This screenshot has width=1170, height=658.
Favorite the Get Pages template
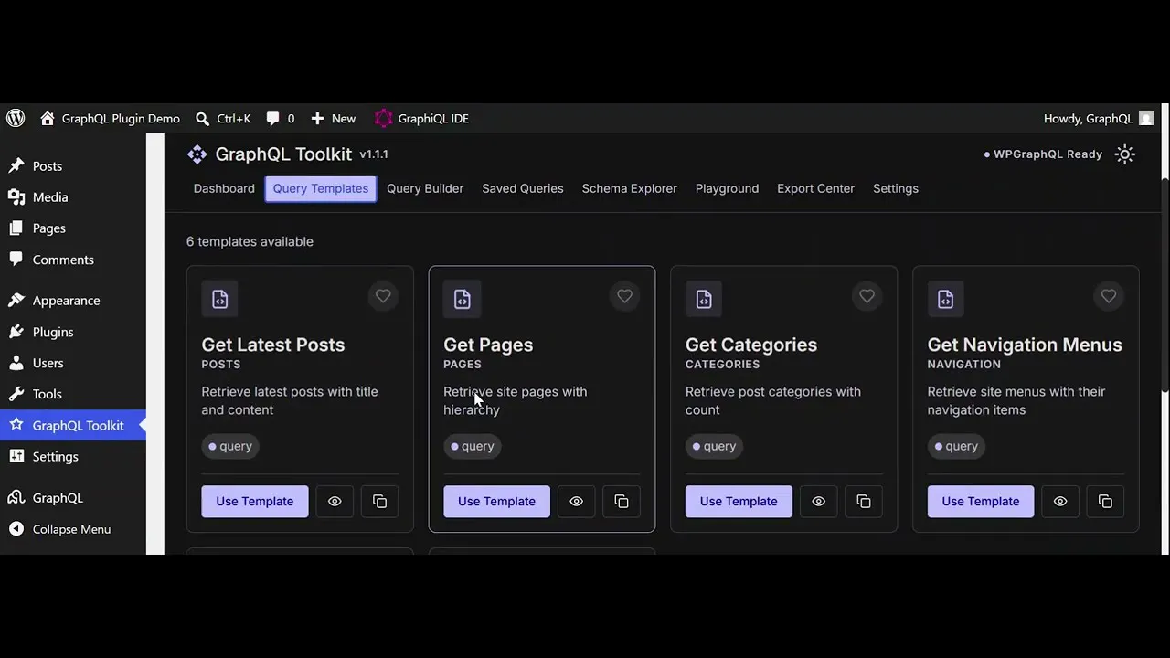624,296
